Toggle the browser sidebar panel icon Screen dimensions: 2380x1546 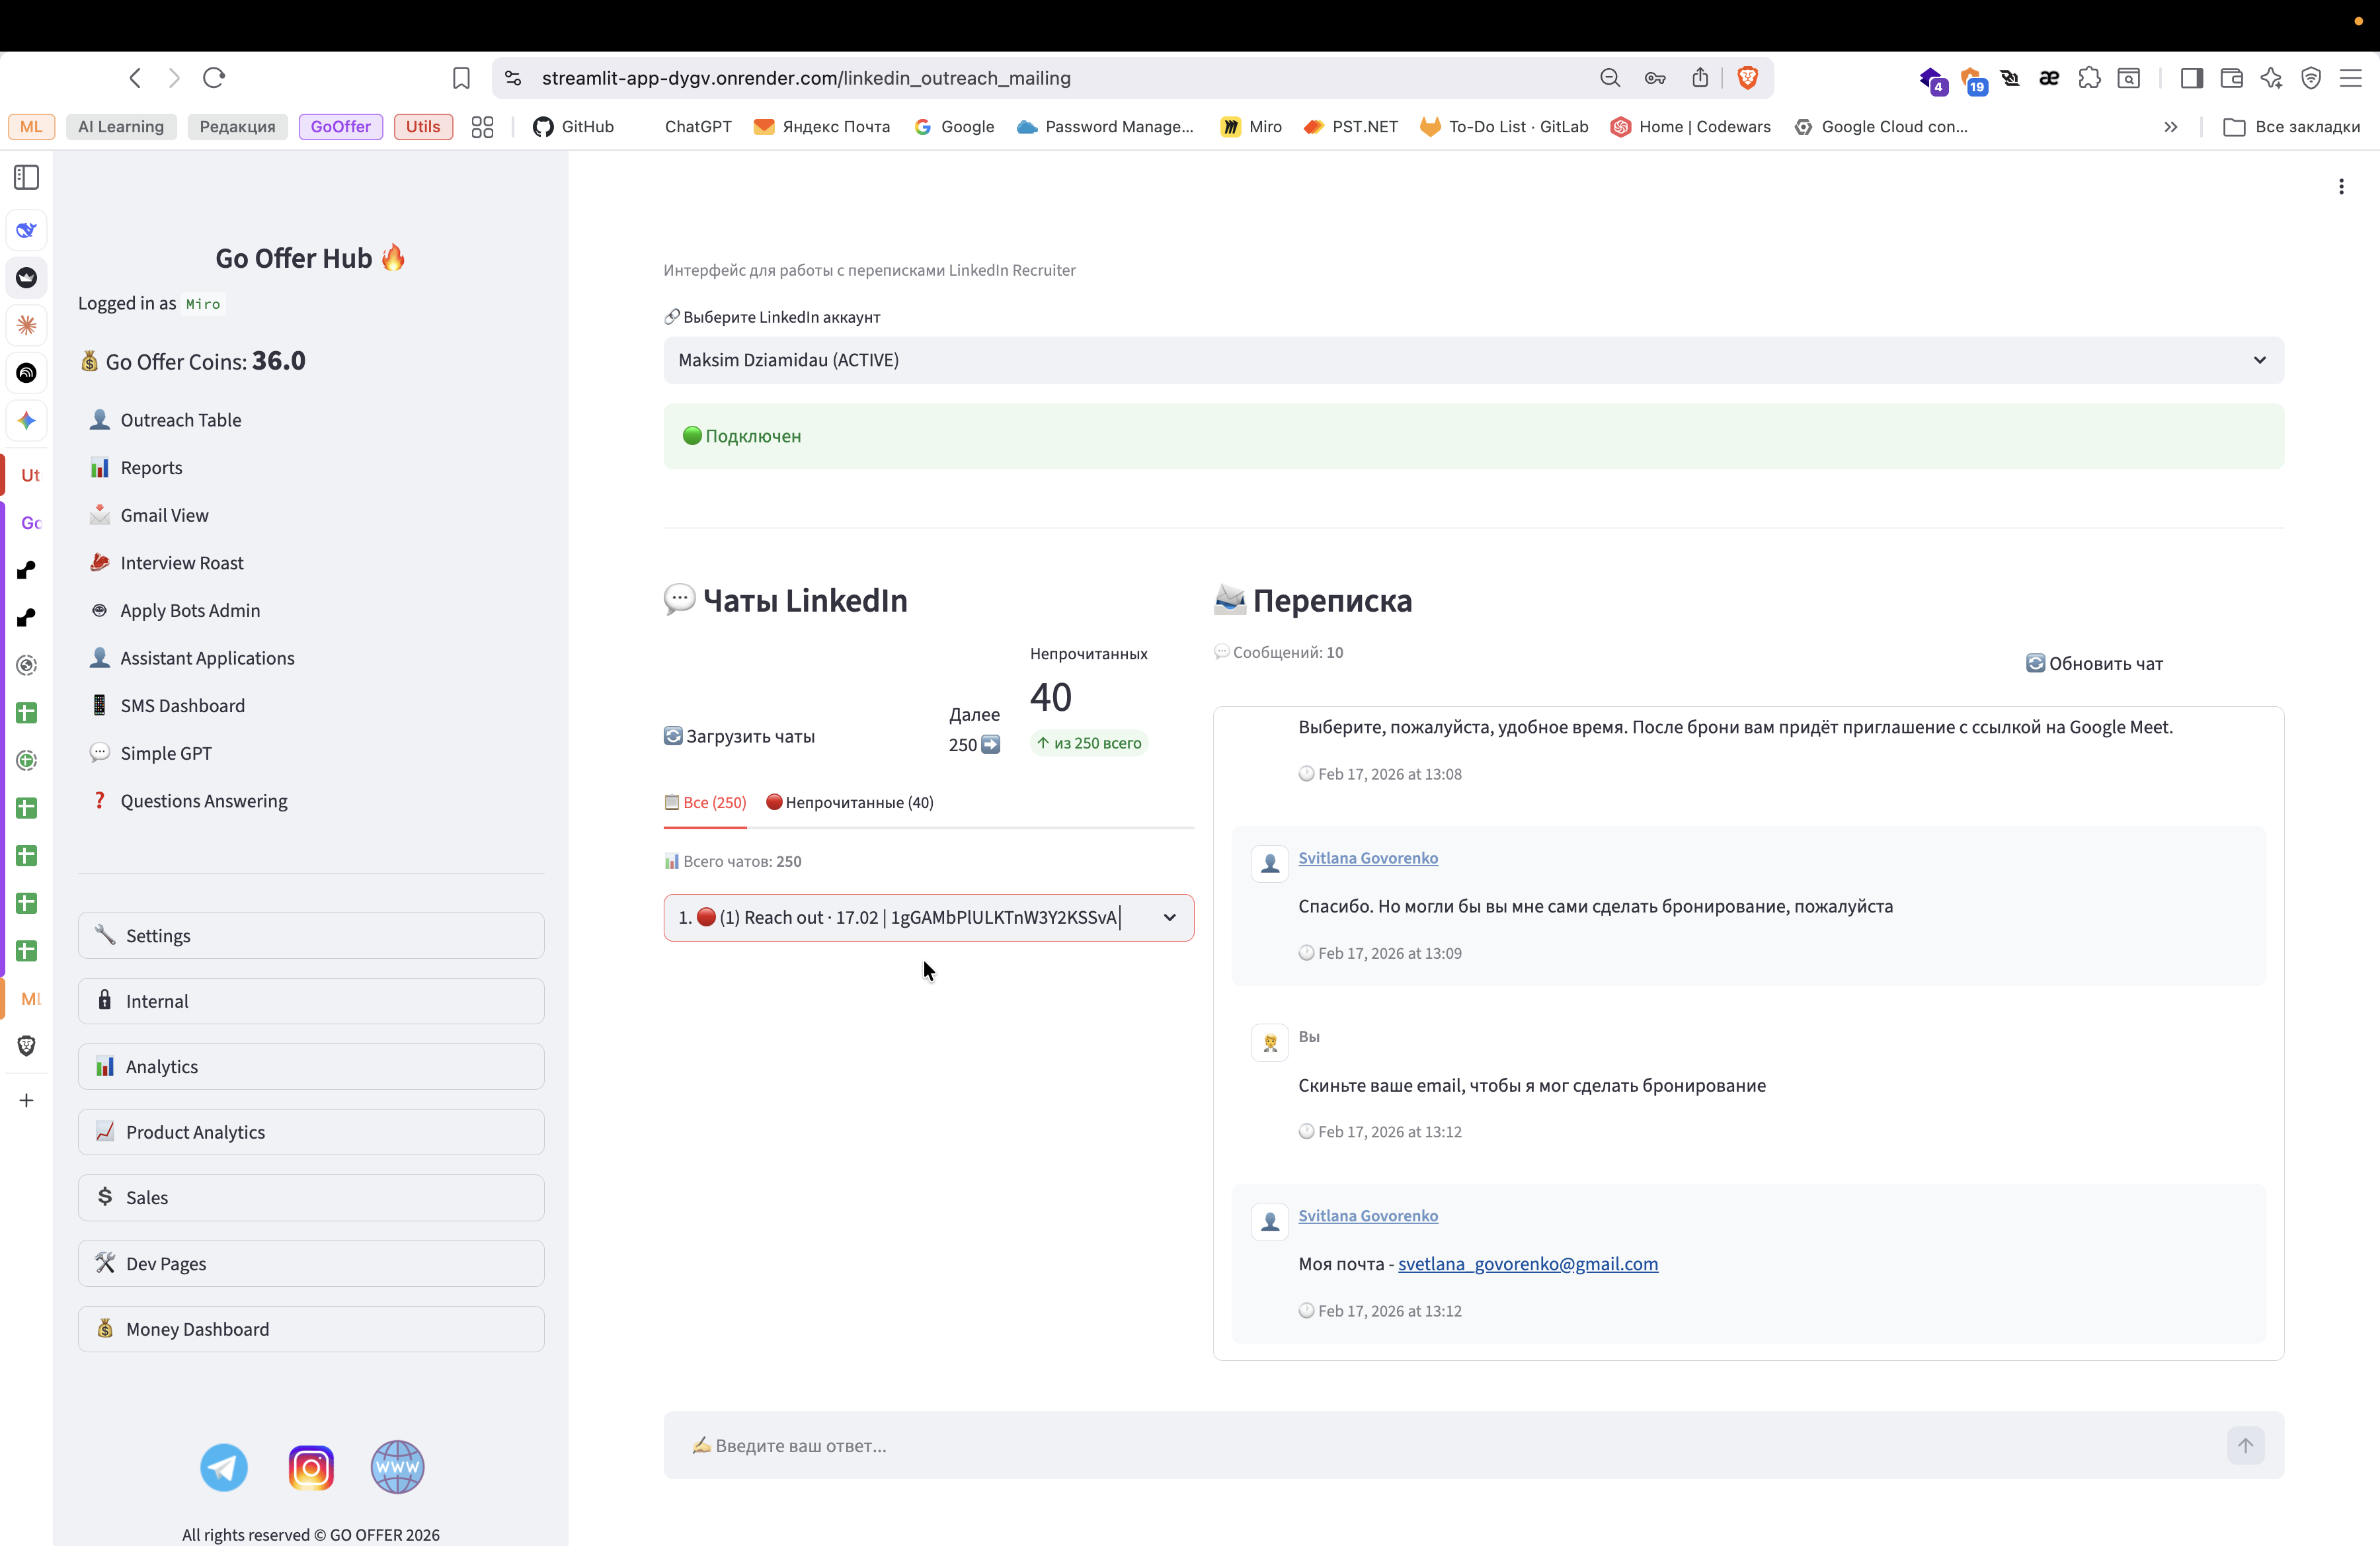(x=2191, y=78)
